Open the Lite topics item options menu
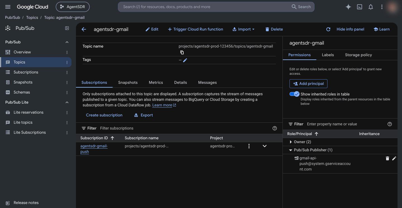This screenshot has width=402, height=208. 67,122
